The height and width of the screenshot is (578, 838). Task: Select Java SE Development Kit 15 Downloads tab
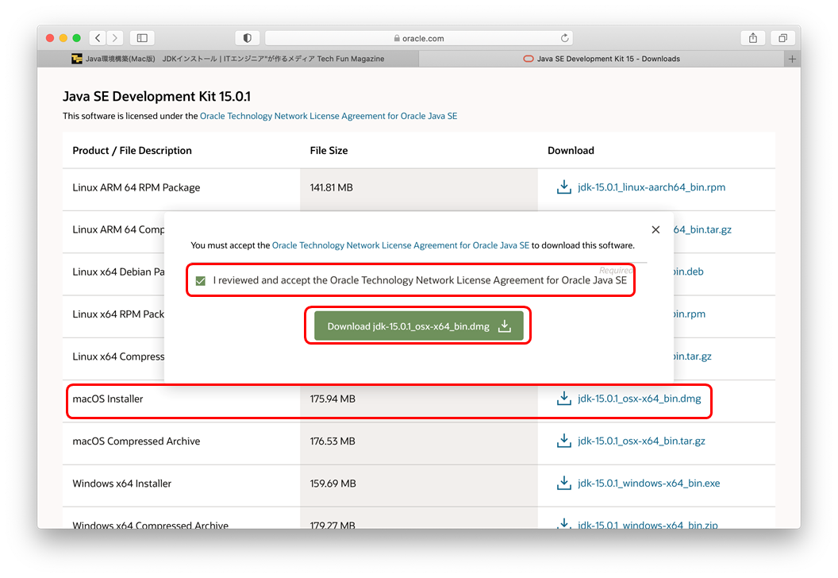tap(602, 59)
